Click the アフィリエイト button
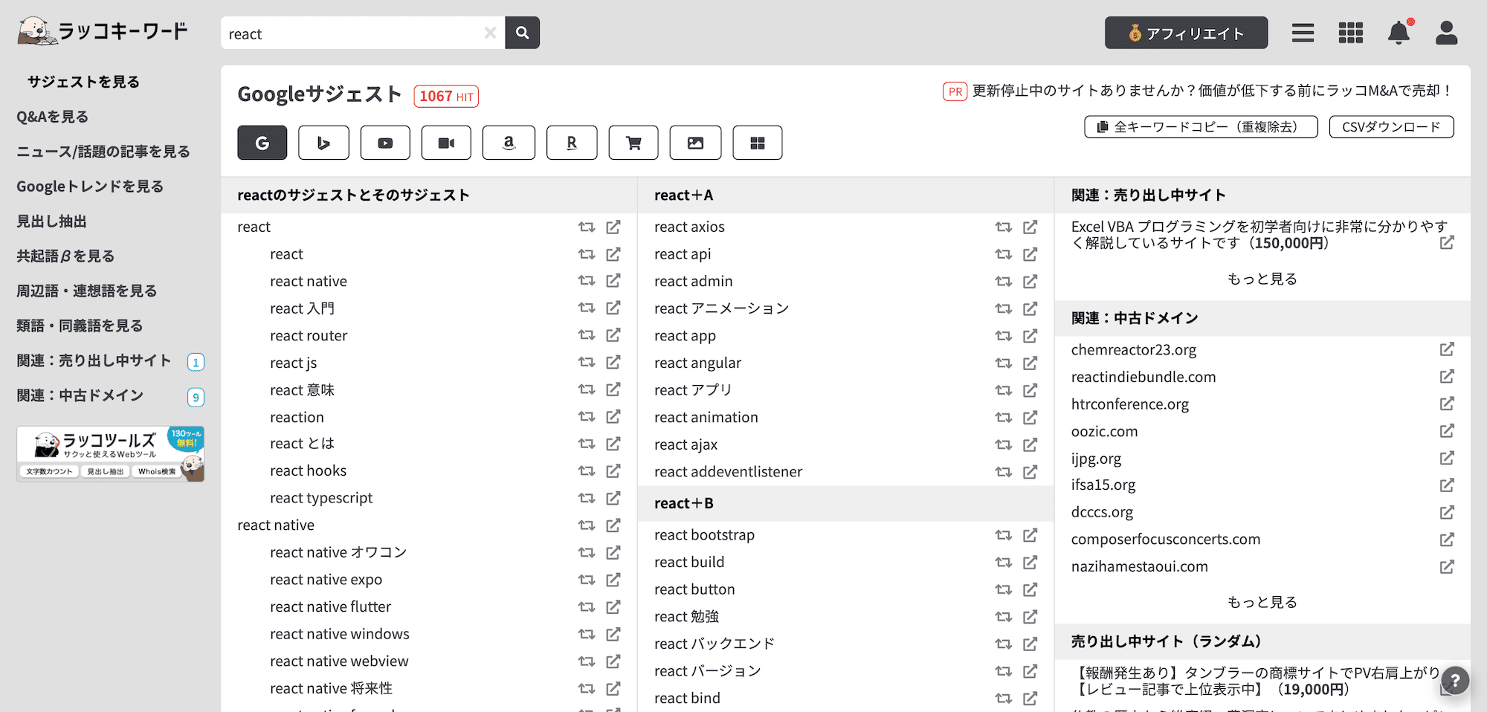Image resolution: width=1487 pixels, height=712 pixels. (x=1186, y=33)
